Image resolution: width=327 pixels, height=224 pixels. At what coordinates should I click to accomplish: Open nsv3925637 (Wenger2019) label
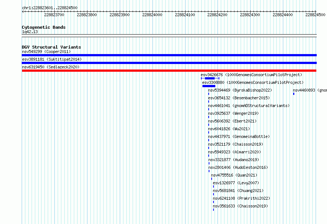[233, 113]
